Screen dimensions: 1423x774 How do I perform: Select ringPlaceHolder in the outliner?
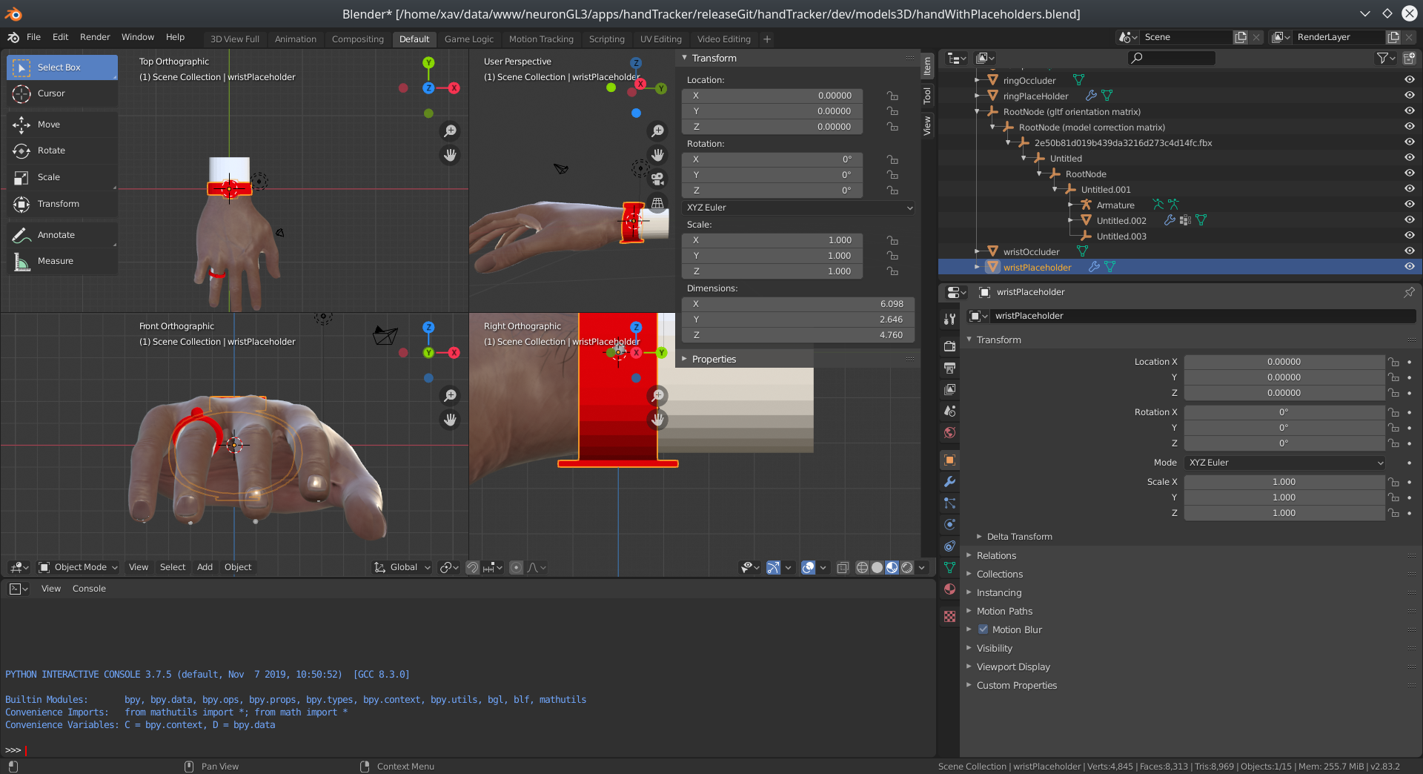(x=1035, y=96)
